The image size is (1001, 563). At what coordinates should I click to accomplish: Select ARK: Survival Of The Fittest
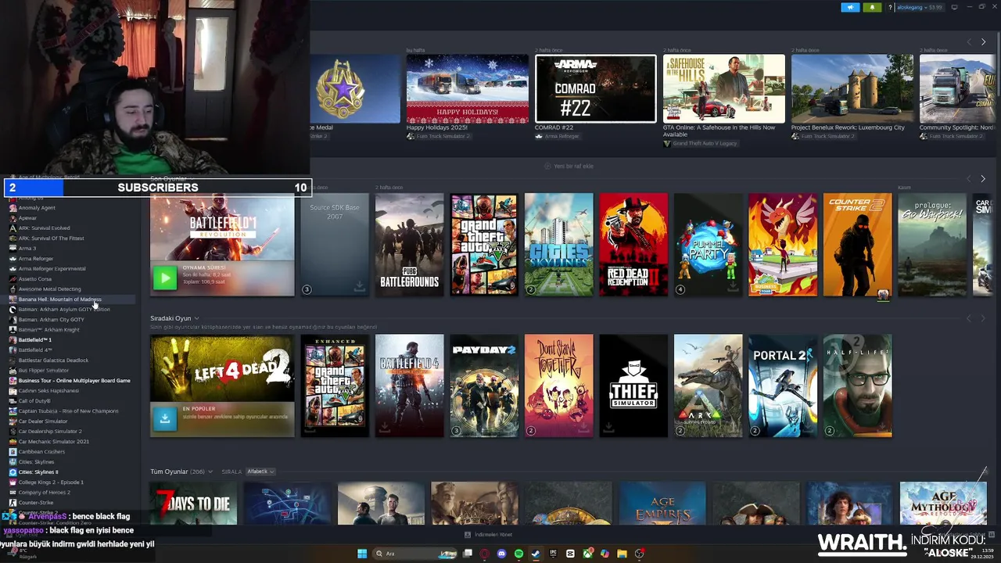pyautogui.click(x=51, y=238)
